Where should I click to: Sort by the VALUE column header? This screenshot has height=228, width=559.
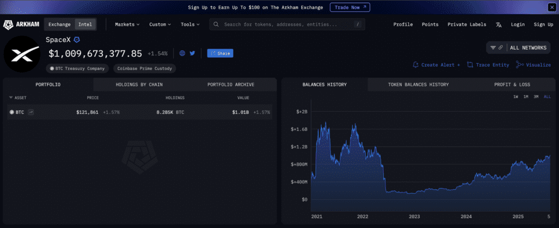pyautogui.click(x=243, y=98)
